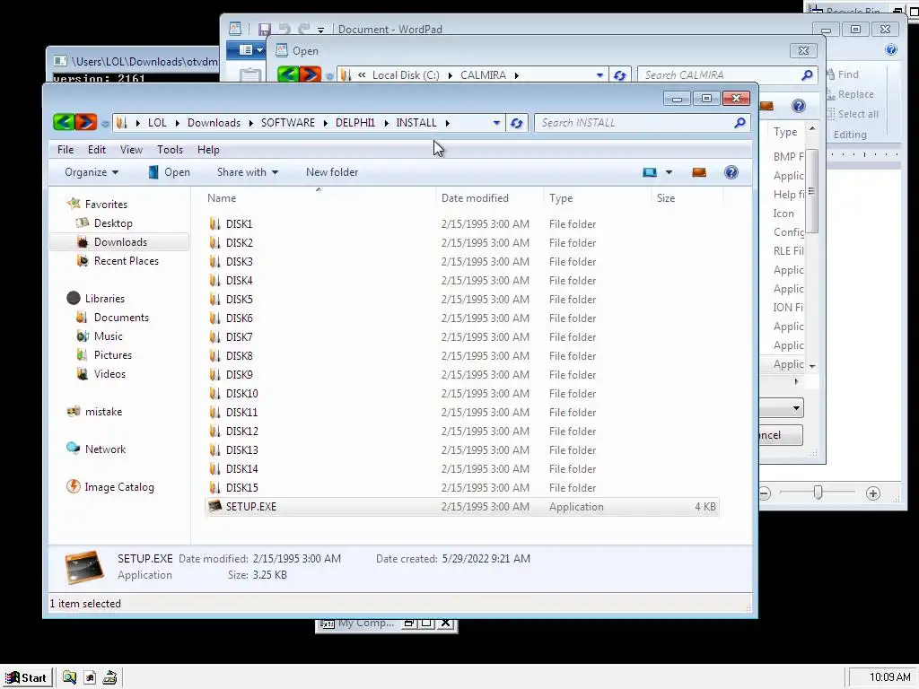The width and height of the screenshot is (919, 689).
Task: Click the DELPHI1 breadcrumb segment
Action: click(x=355, y=123)
